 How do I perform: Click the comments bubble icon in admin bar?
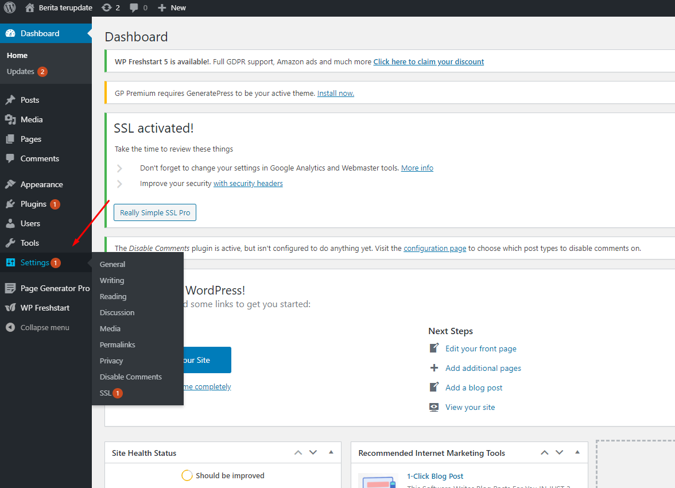click(x=134, y=8)
